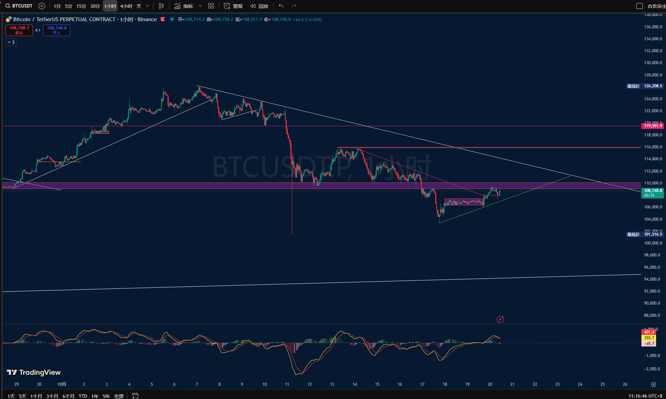Start bar replay with 回放

point(259,6)
